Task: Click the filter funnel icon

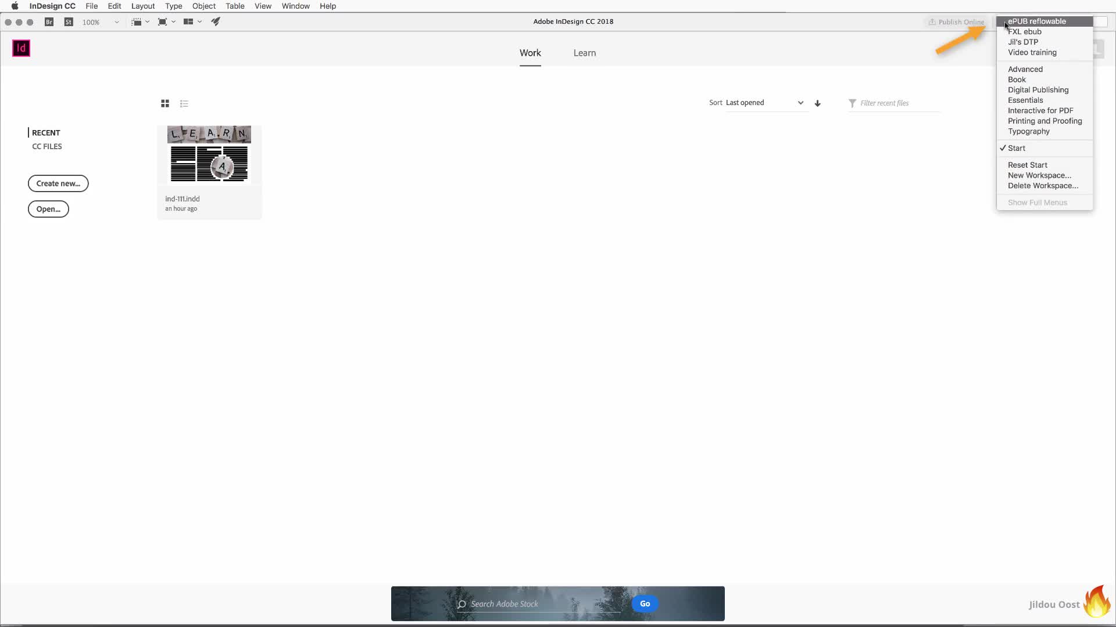Action: coord(852,103)
